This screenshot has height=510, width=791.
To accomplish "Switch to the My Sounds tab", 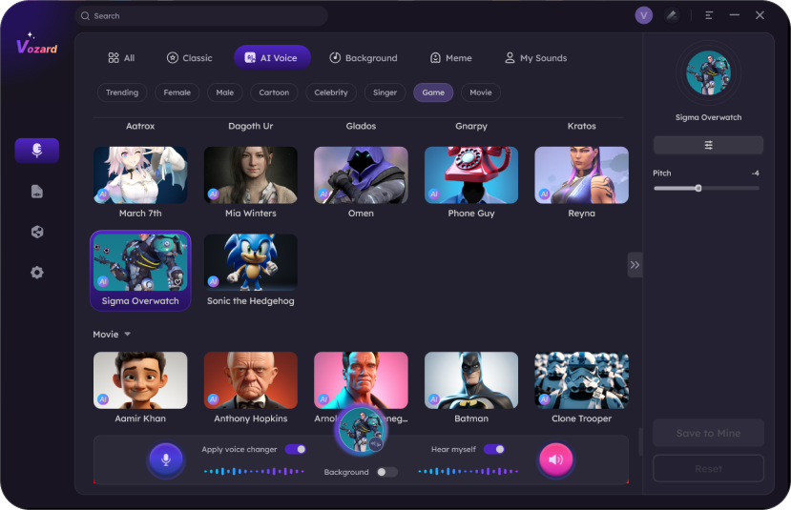I will pyautogui.click(x=535, y=58).
